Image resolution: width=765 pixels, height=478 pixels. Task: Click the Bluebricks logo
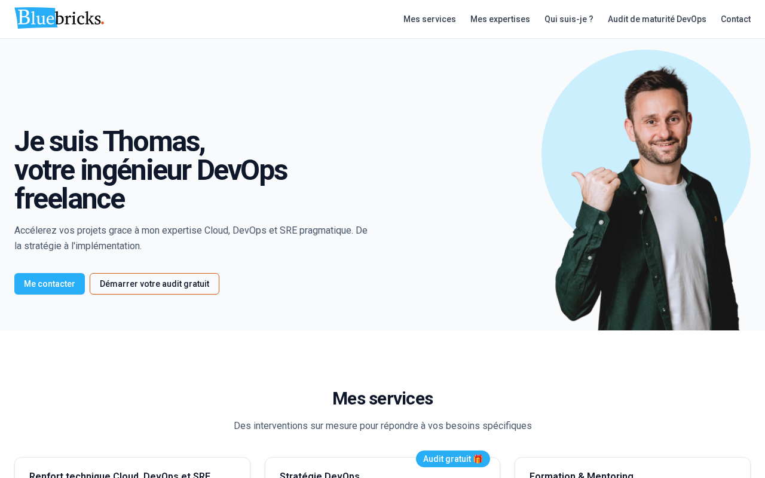click(x=59, y=19)
